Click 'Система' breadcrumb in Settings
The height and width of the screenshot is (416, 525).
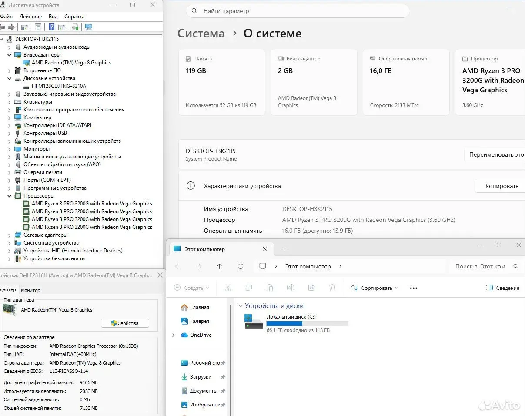tap(201, 34)
